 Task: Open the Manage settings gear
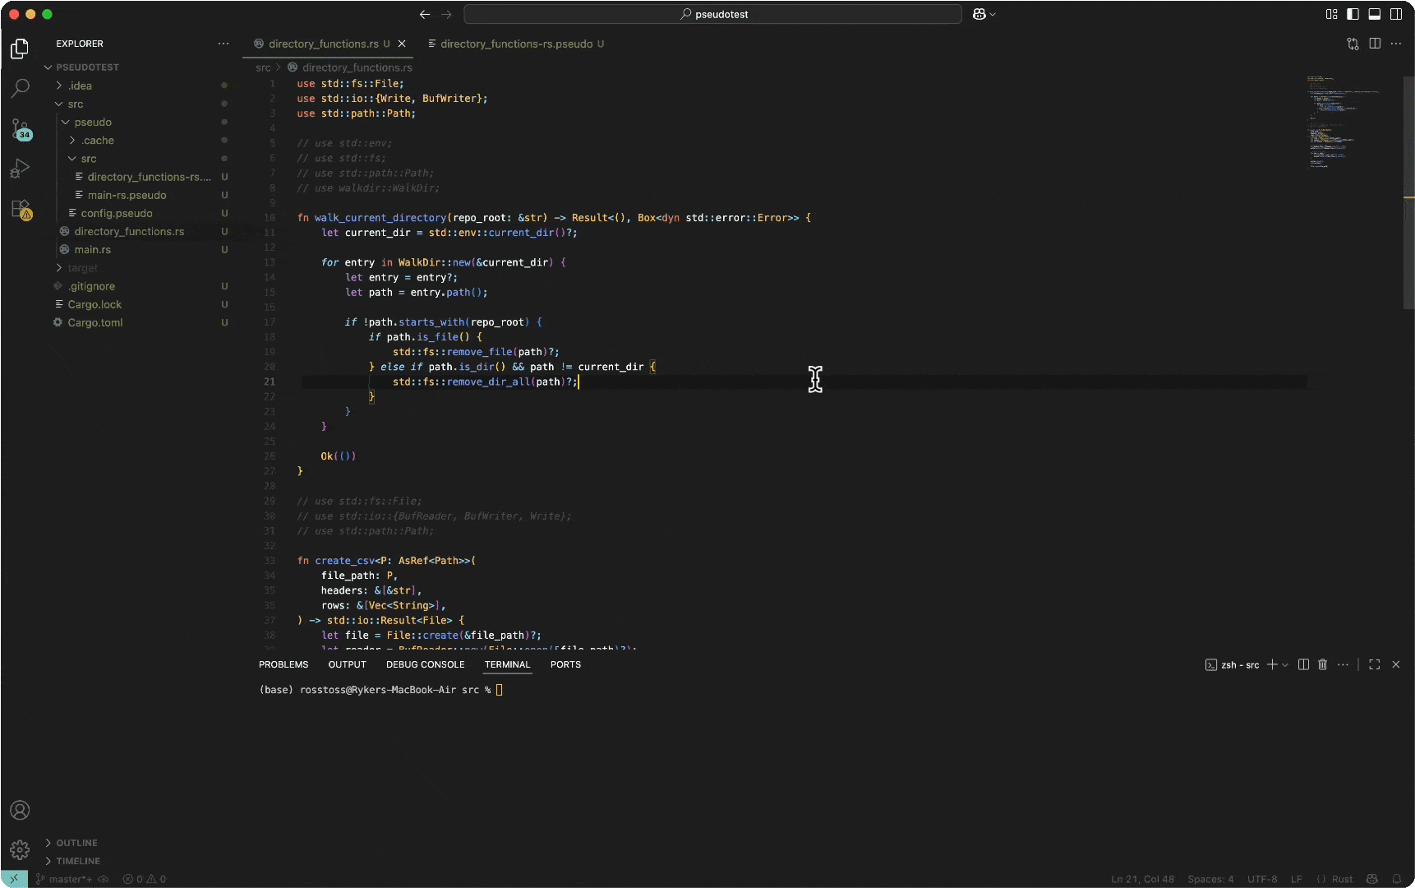[20, 849]
